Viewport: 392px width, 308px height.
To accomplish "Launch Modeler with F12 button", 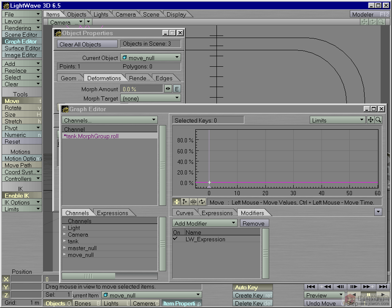I will pyautogui.click(x=370, y=14).
